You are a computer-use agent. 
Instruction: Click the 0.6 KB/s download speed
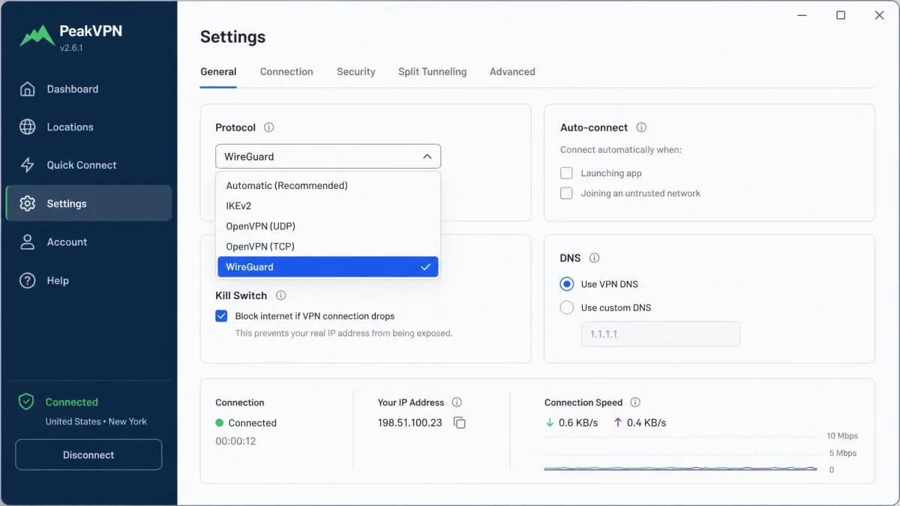pyautogui.click(x=578, y=423)
